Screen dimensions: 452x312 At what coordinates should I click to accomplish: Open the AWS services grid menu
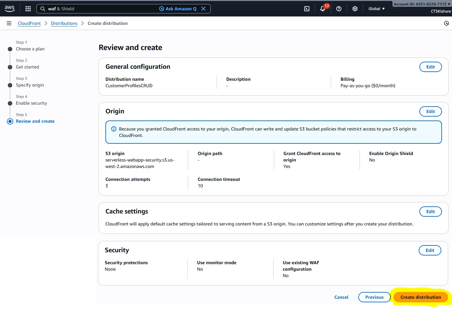28,9
